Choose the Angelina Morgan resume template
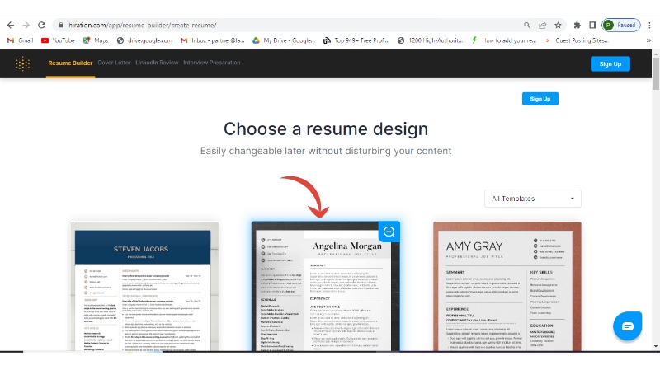 click(x=325, y=286)
